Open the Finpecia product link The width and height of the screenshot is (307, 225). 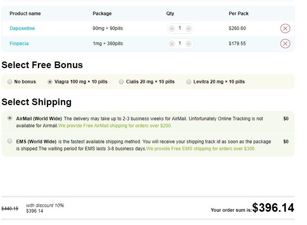19,44
